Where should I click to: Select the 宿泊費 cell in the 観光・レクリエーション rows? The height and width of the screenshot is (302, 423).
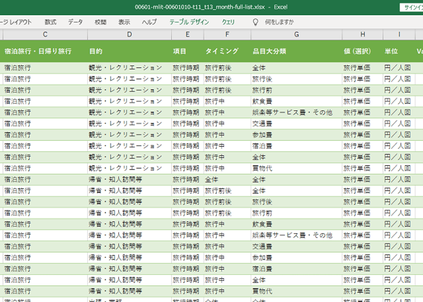[x=297, y=146]
